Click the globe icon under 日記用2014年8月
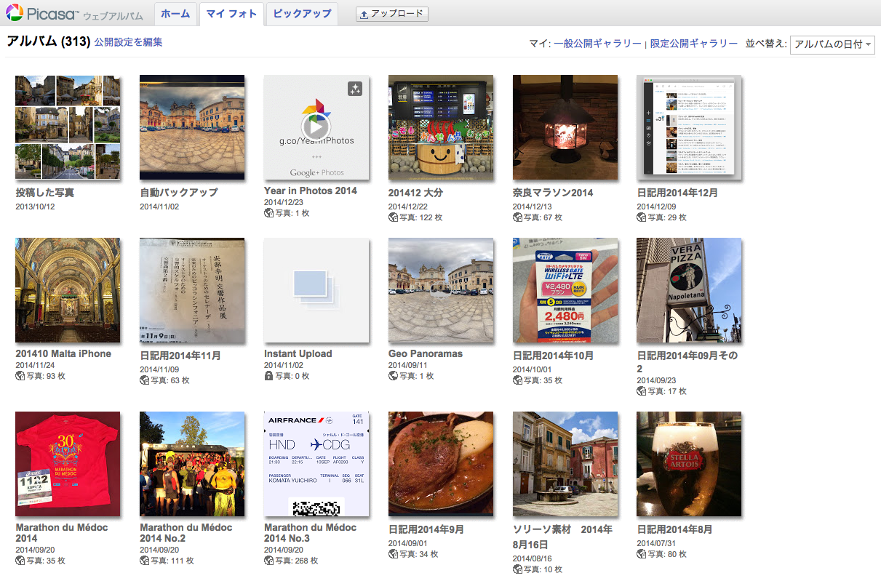 (642, 554)
